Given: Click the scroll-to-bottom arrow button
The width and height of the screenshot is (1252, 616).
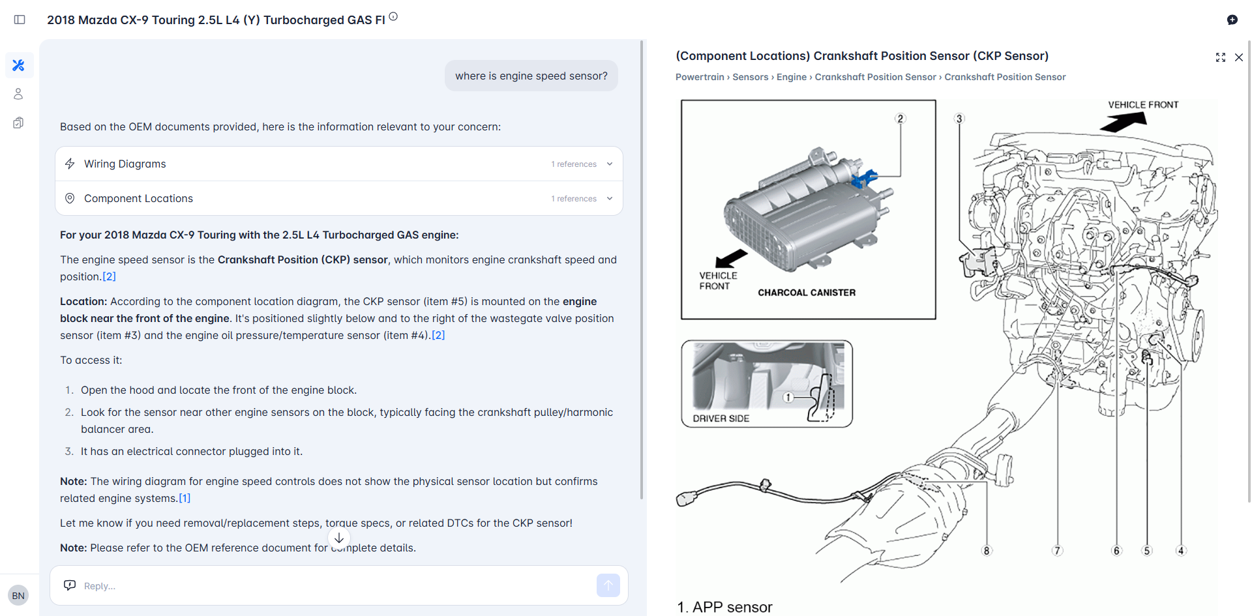Looking at the screenshot, I should 339,538.
